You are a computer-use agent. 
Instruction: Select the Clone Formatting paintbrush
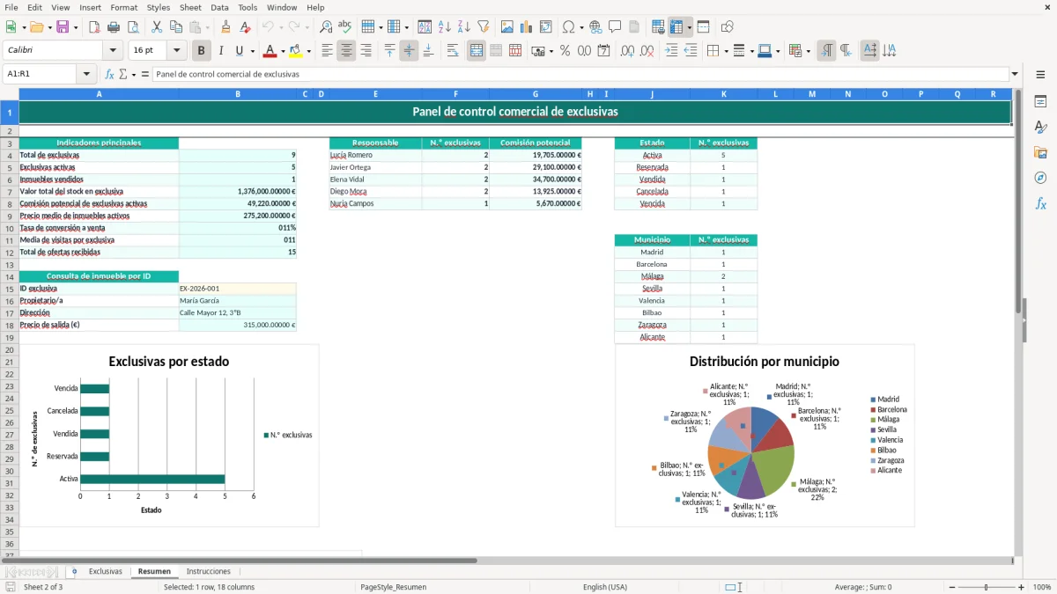pyautogui.click(x=225, y=27)
